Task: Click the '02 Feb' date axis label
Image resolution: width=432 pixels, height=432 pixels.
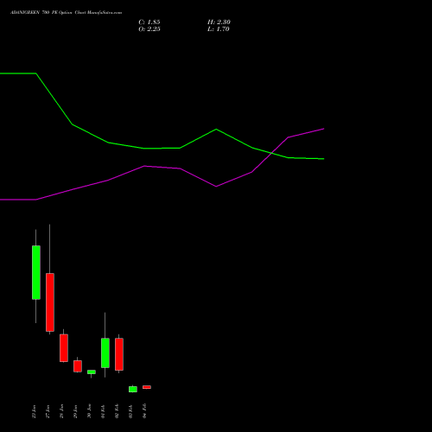Action: pyautogui.click(x=117, y=411)
